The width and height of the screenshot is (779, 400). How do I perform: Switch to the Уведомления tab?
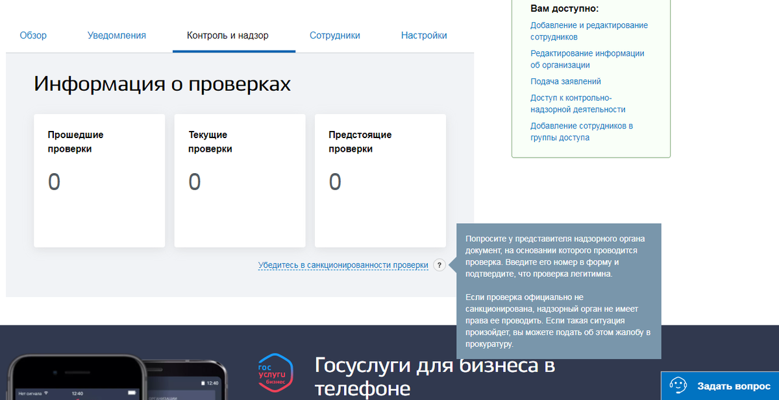pos(117,36)
